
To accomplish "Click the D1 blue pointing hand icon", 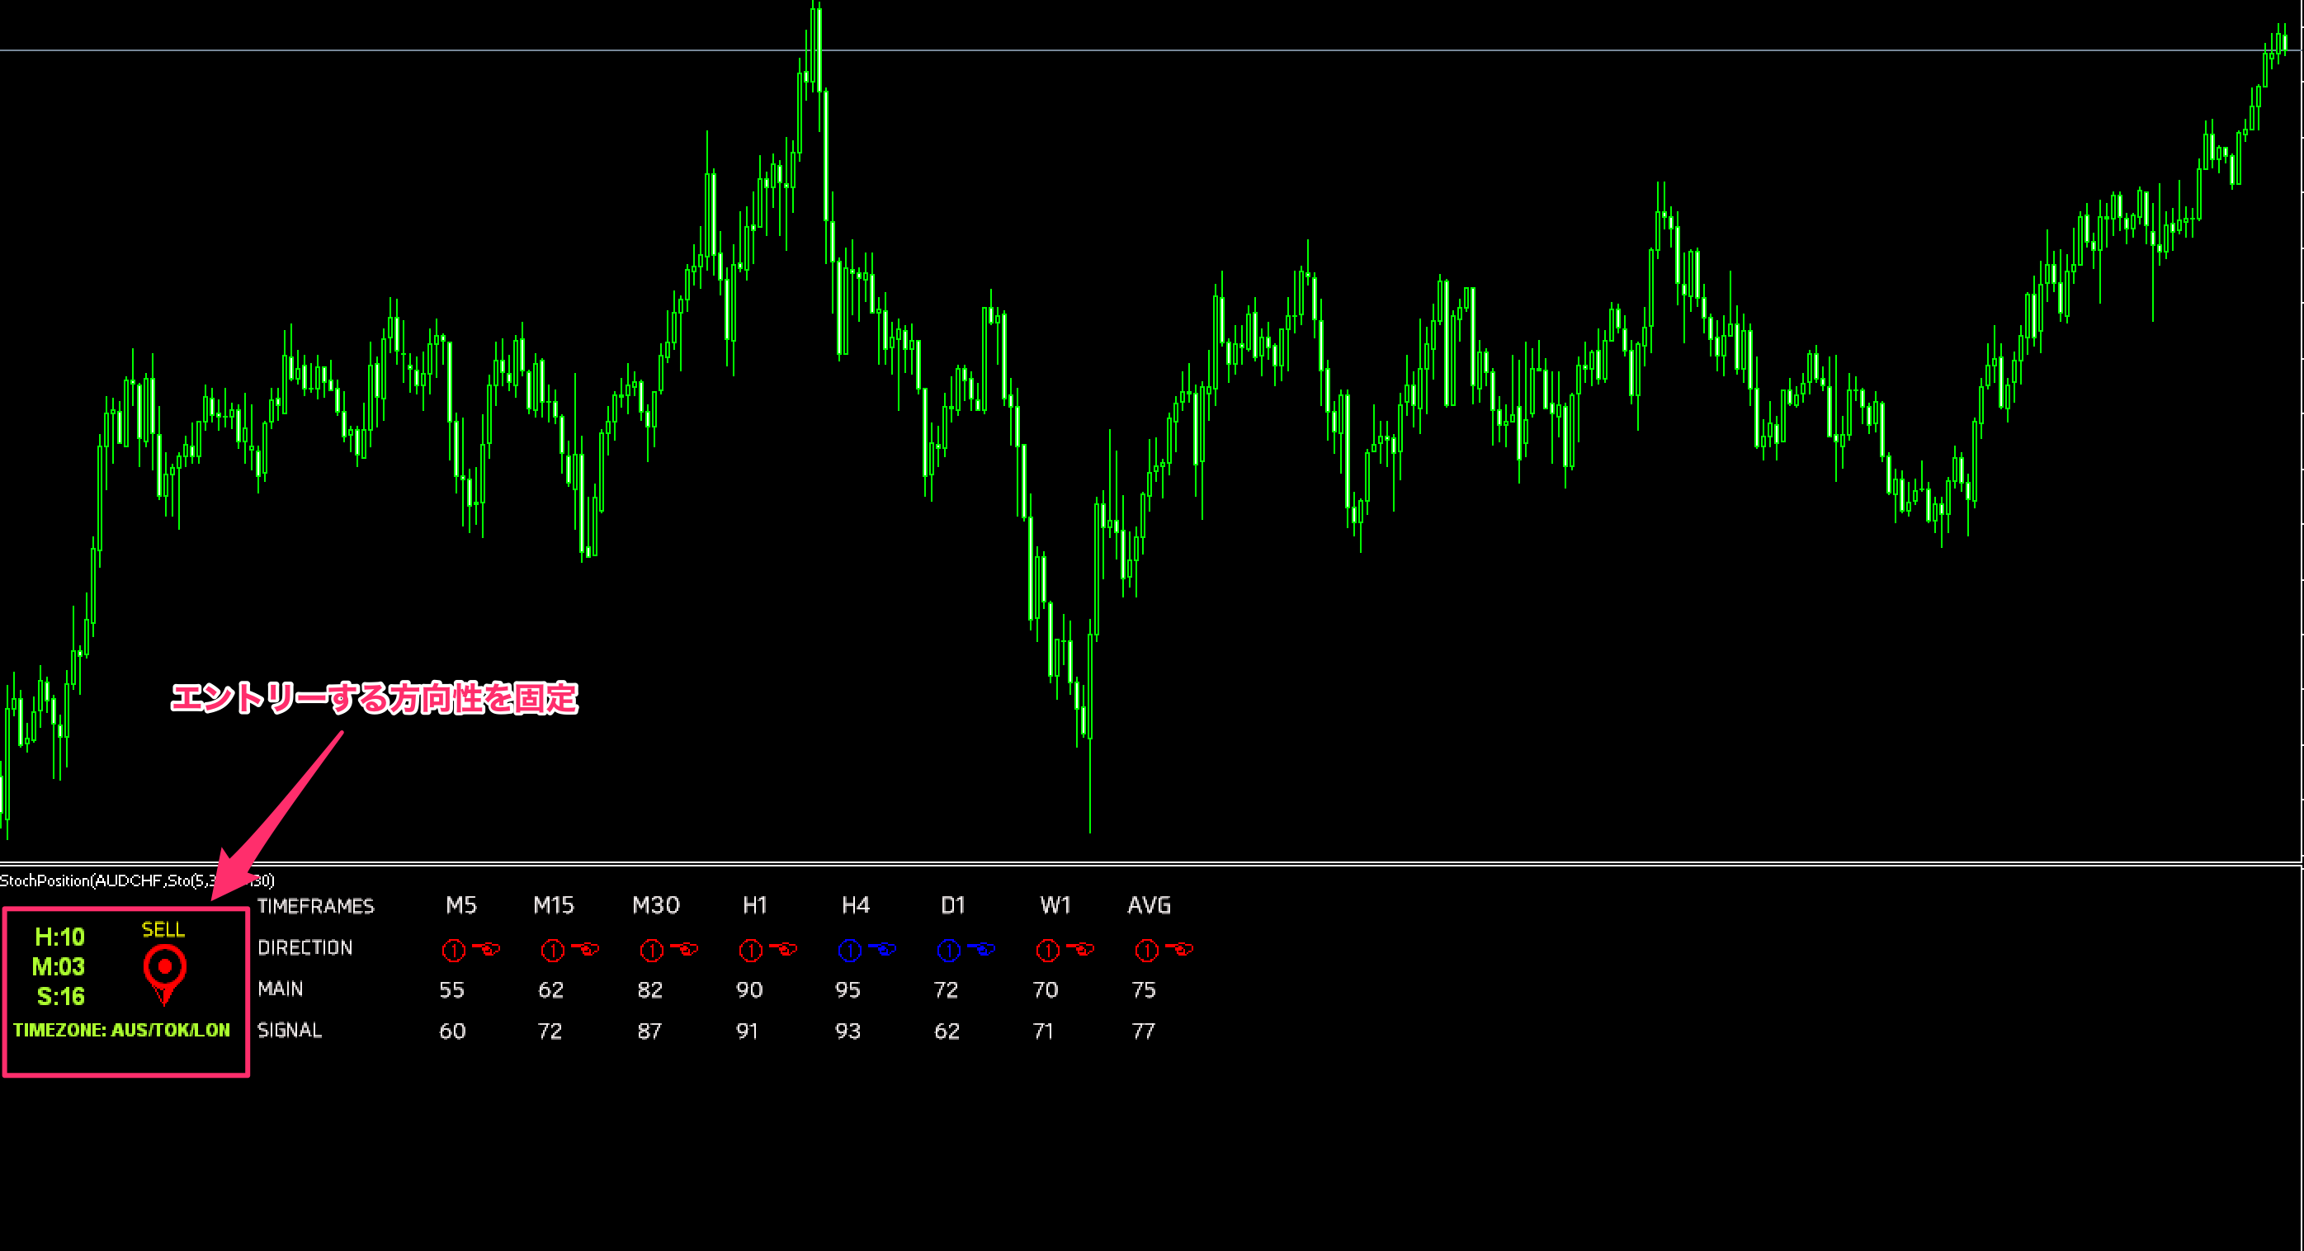I will tap(982, 949).
